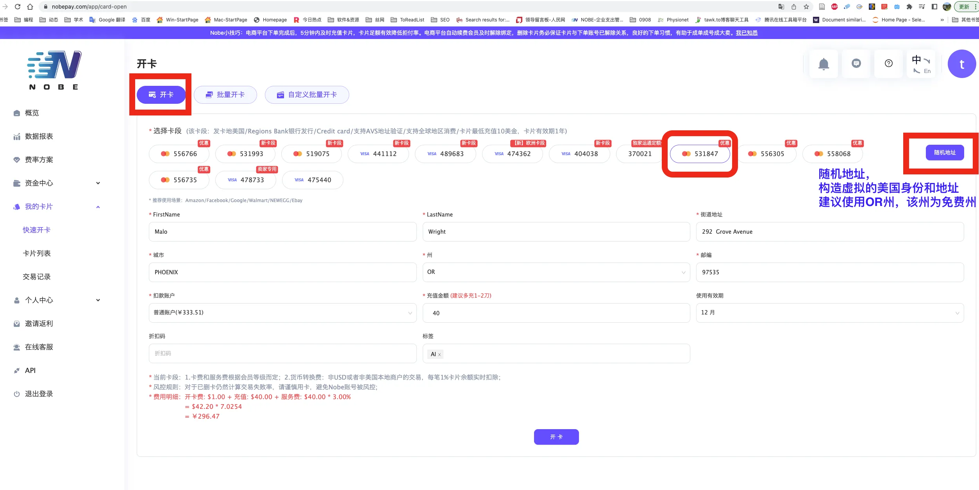Image resolution: width=979 pixels, height=490 pixels.
Task: Expand the 扣款账户 account dropdown
Action: [282, 312]
